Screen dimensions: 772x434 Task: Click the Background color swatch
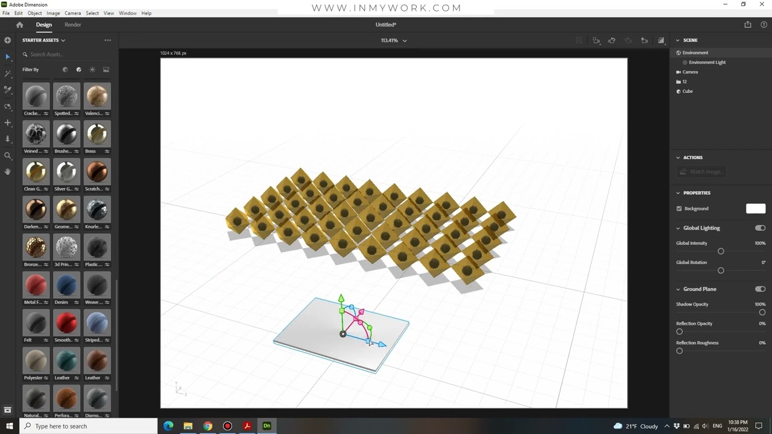click(756, 209)
